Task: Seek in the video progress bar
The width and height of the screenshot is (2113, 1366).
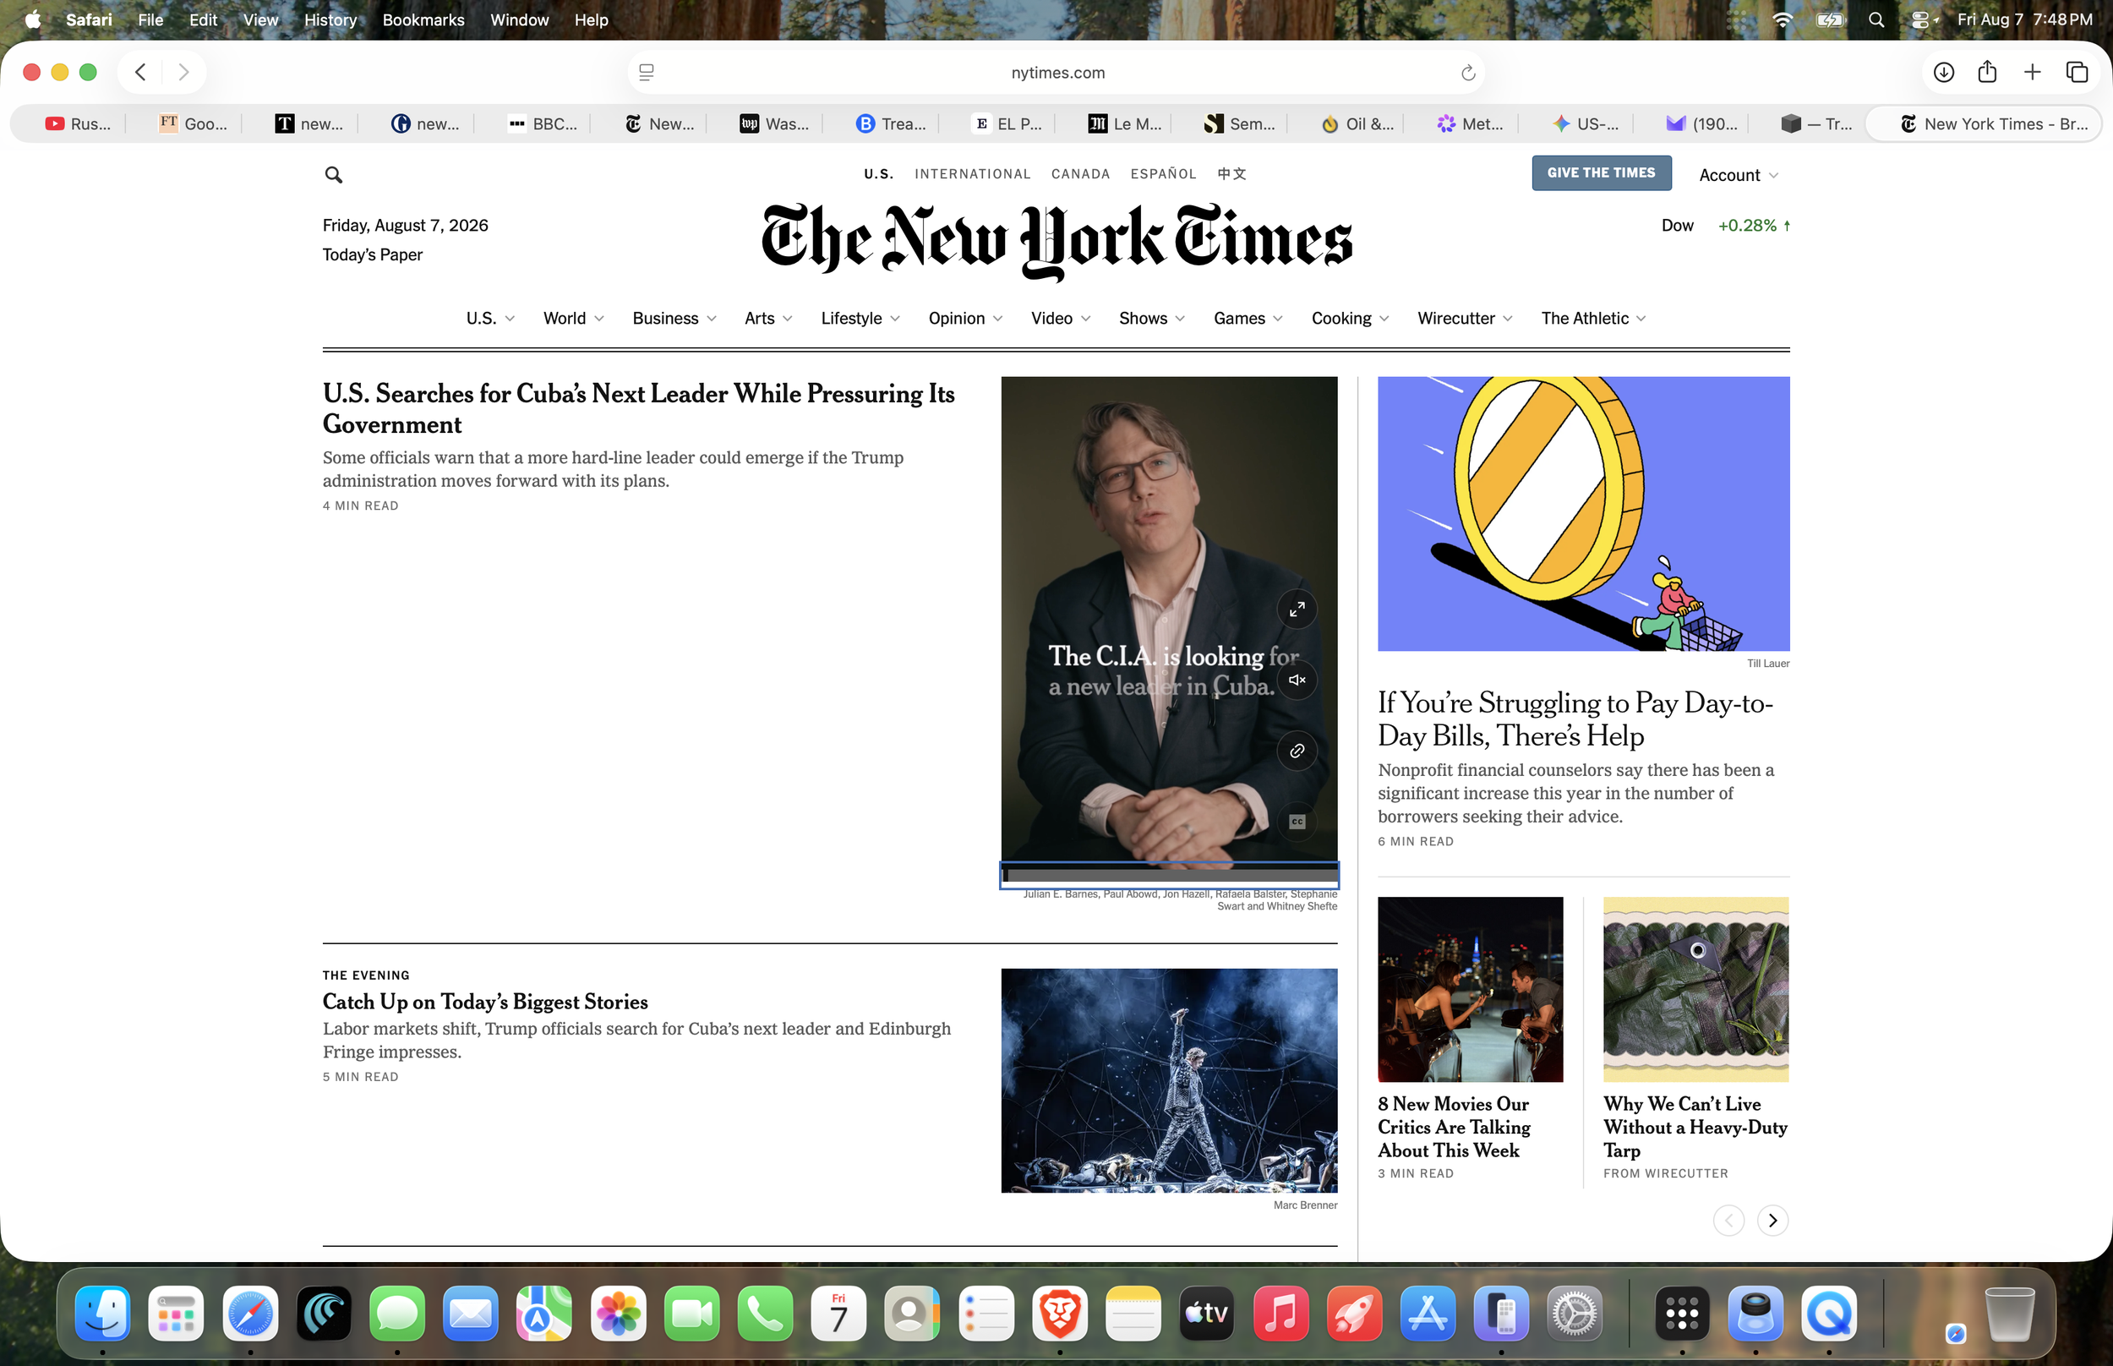Action: pos(1169,876)
